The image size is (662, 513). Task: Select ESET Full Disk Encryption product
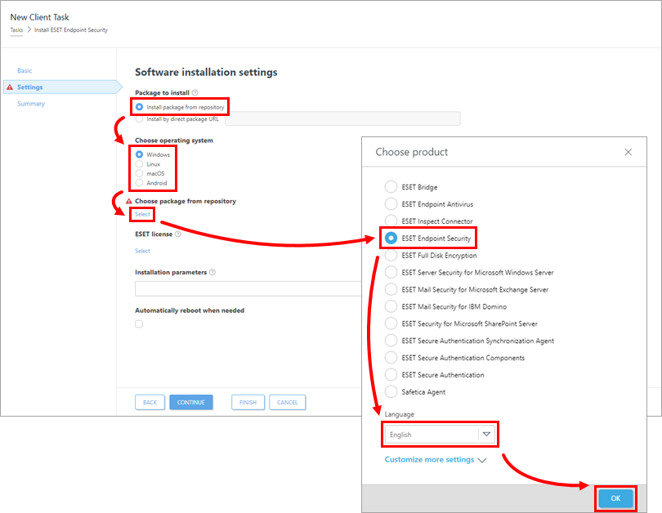point(391,255)
